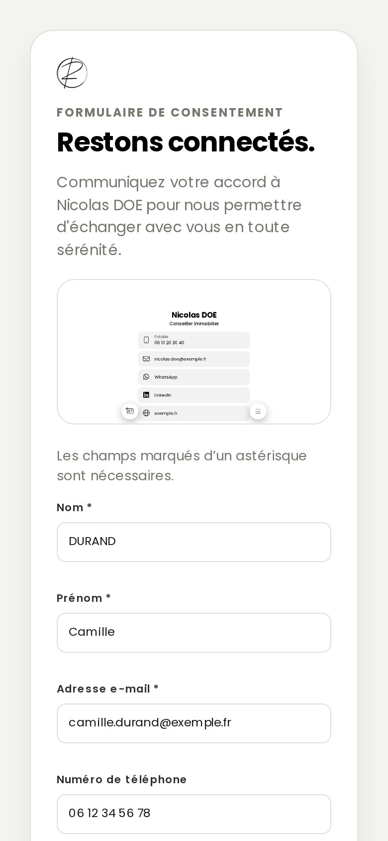Click the Portable 06 10 20 30 40 row
This screenshot has height=841, width=388.
pyautogui.click(x=194, y=340)
